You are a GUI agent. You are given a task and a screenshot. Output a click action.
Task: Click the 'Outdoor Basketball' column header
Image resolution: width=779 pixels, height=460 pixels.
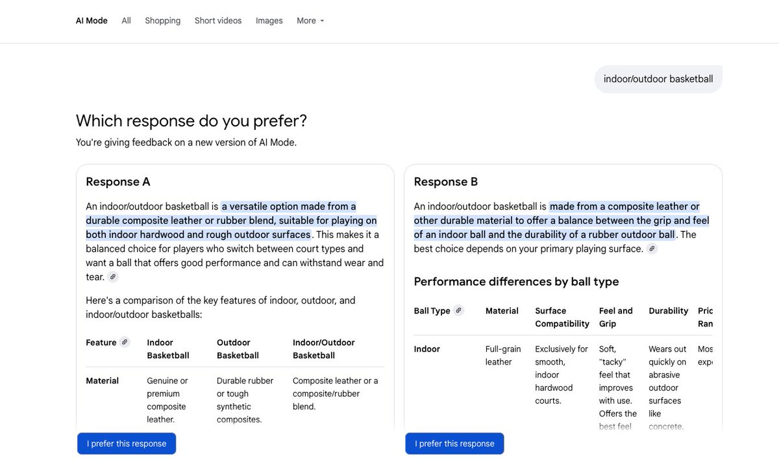click(x=238, y=348)
